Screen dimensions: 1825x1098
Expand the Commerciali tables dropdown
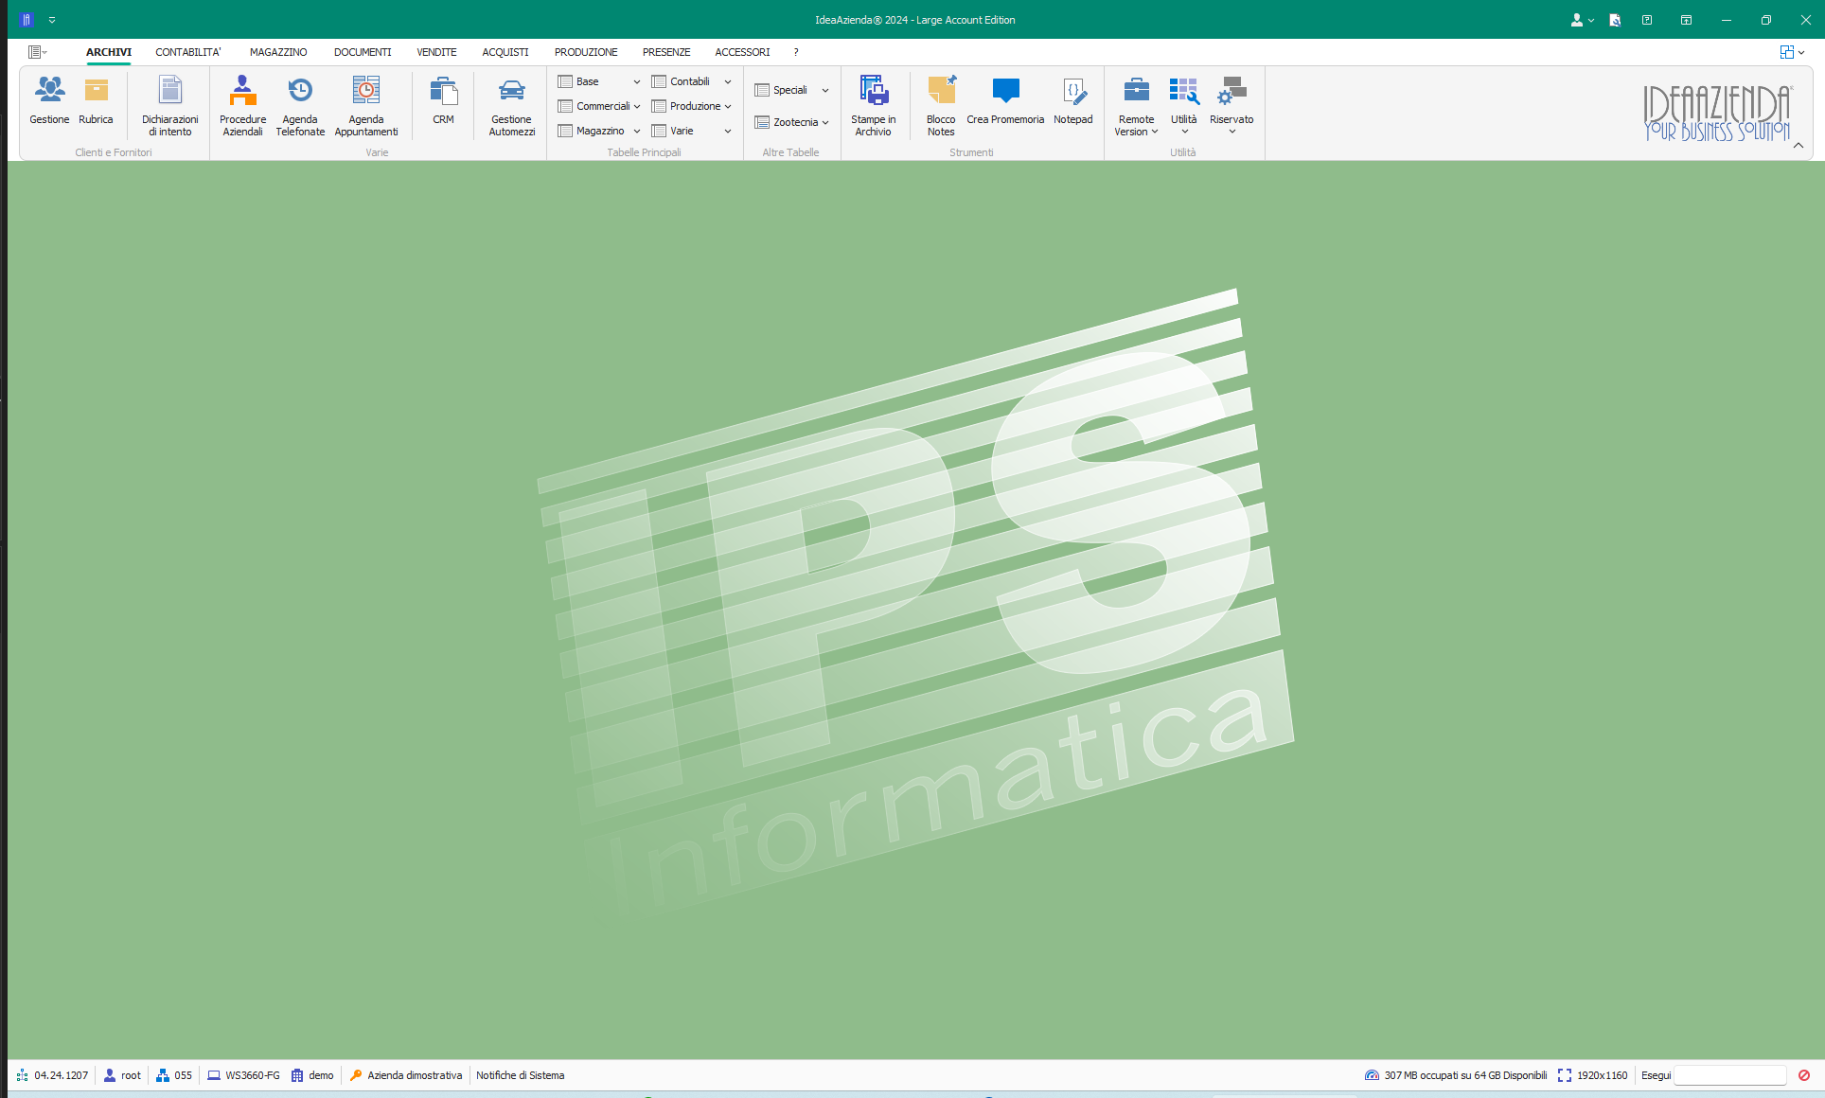tap(599, 106)
